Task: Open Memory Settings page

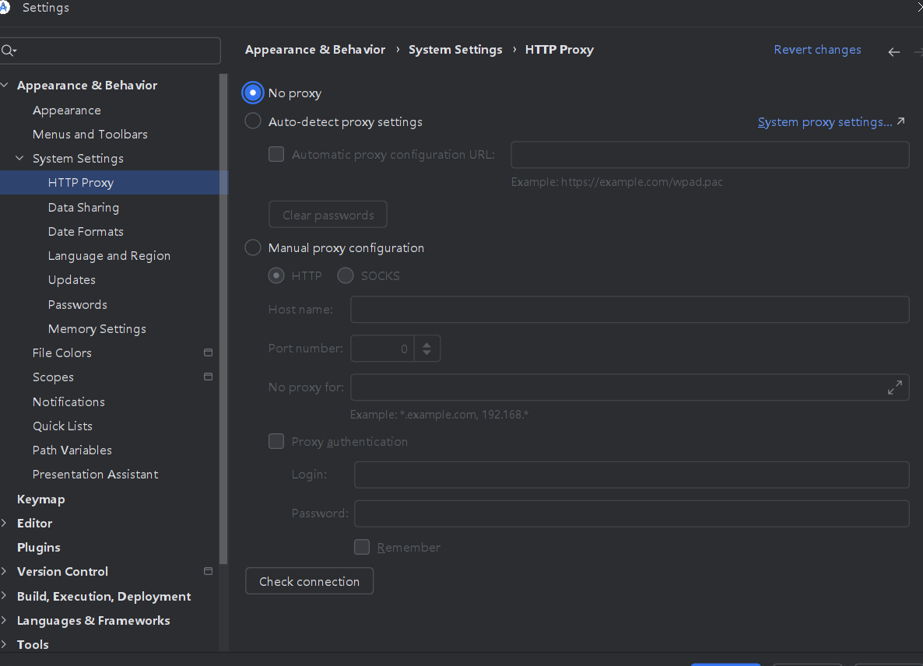Action: click(97, 328)
